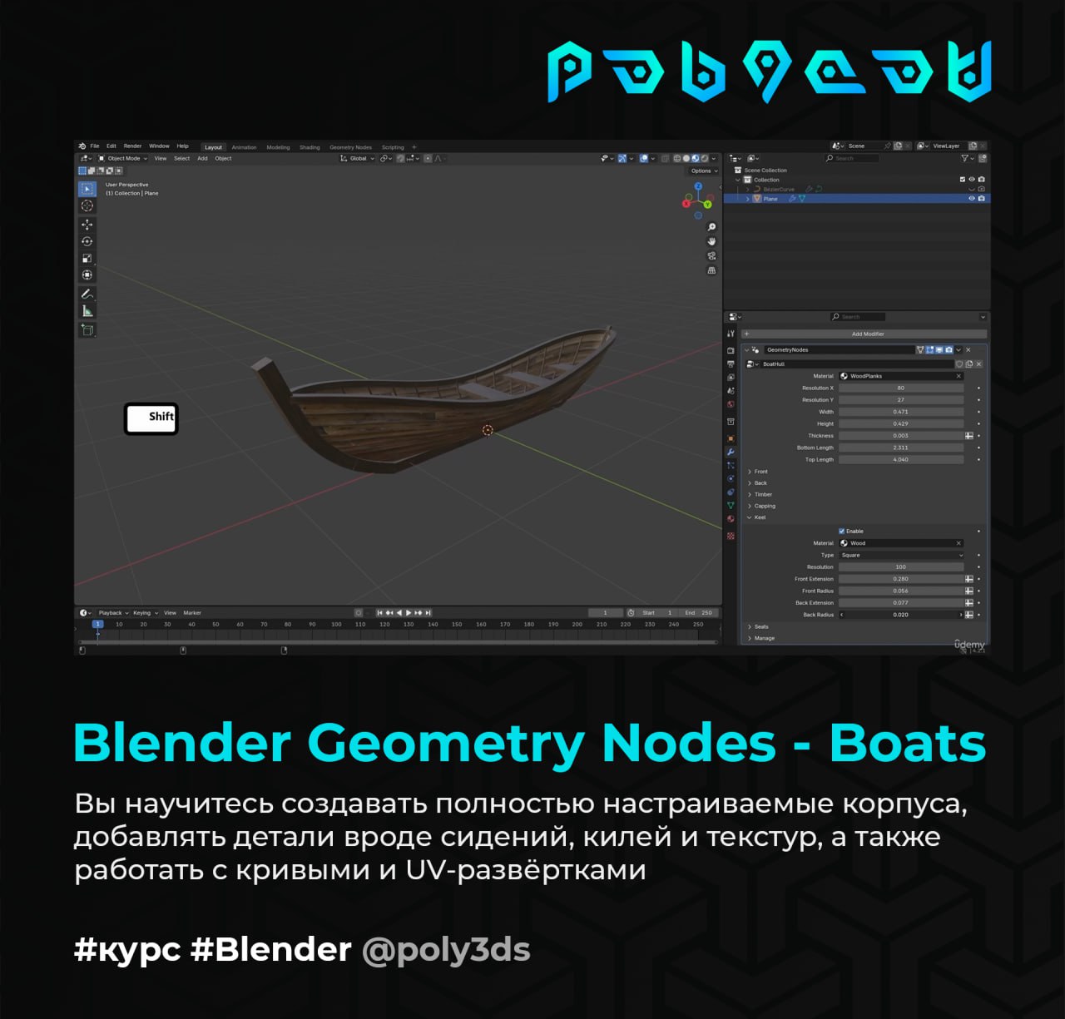
Task: Click the zoom magnifier viewport icon
Action: pyautogui.click(x=711, y=227)
